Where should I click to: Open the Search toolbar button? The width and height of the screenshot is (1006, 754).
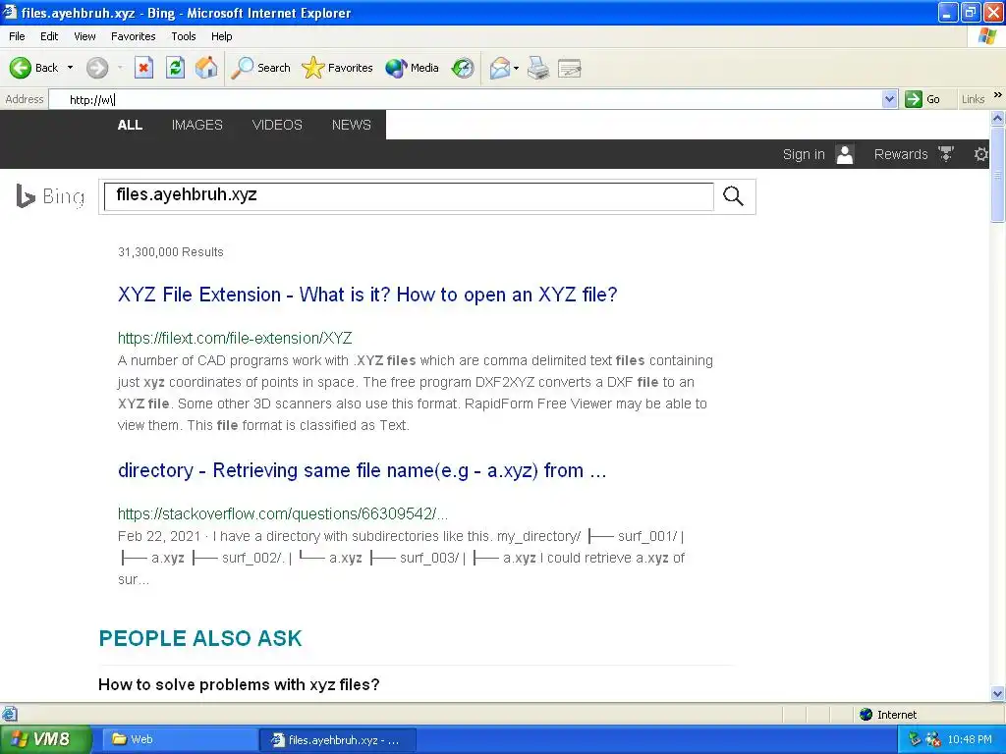tap(260, 68)
